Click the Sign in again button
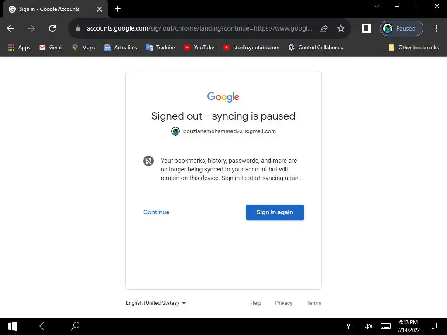 pyautogui.click(x=275, y=212)
